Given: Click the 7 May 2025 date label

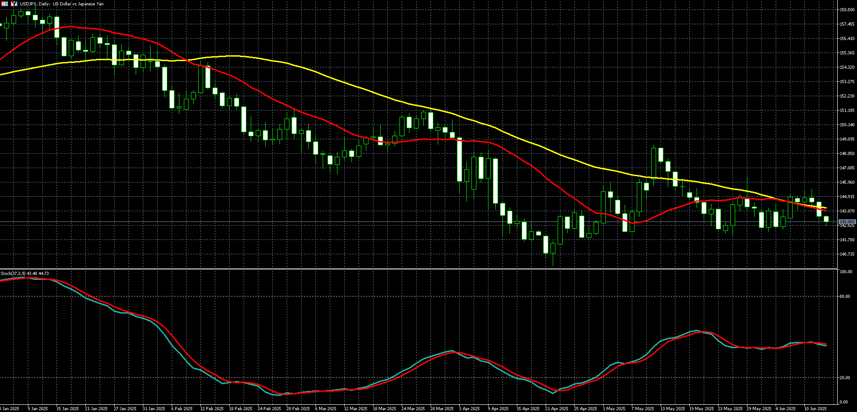Looking at the screenshot, I should click(643, 409).
